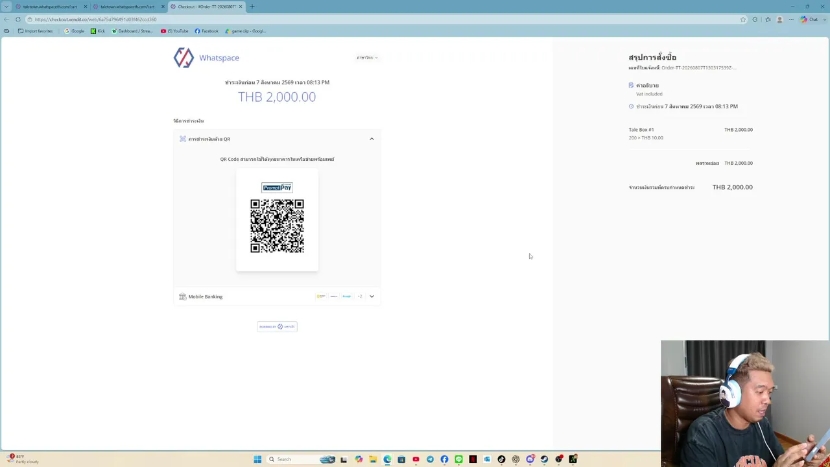Click the clock icon beside payment deadline
This screenshot has width=830, height=467.
(631, 106)
